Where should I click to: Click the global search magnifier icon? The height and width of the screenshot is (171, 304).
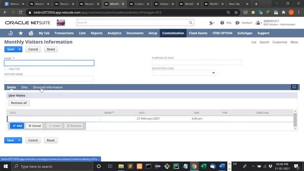pos(190,22)
